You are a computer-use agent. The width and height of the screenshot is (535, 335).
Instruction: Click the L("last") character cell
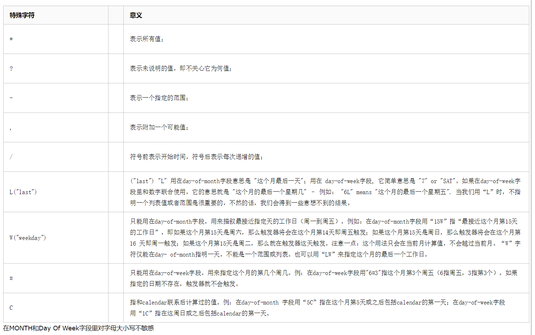(56, 192)
